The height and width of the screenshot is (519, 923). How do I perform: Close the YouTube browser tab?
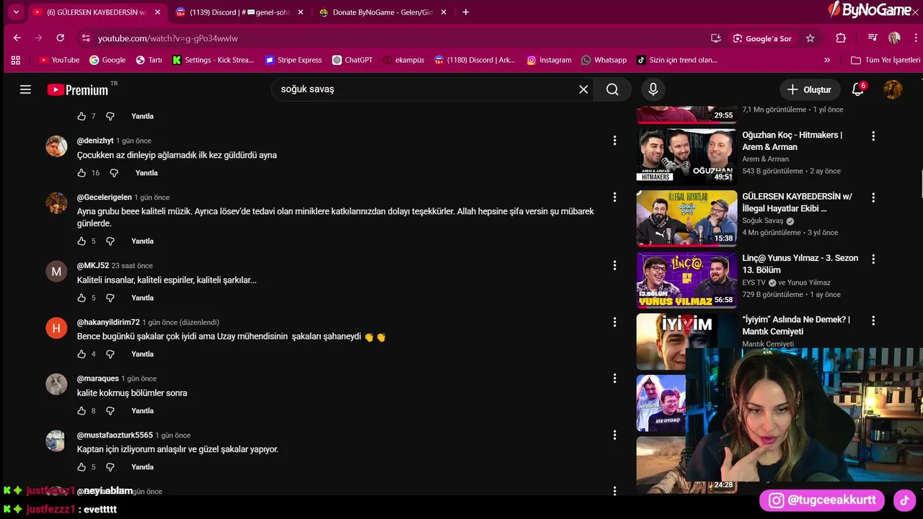158,12
